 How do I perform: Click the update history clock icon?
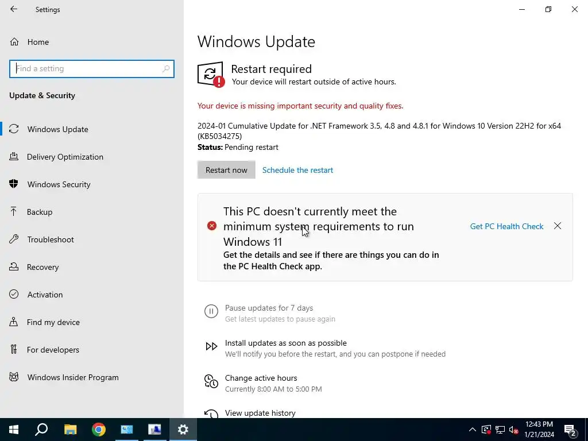coord(211,414)
